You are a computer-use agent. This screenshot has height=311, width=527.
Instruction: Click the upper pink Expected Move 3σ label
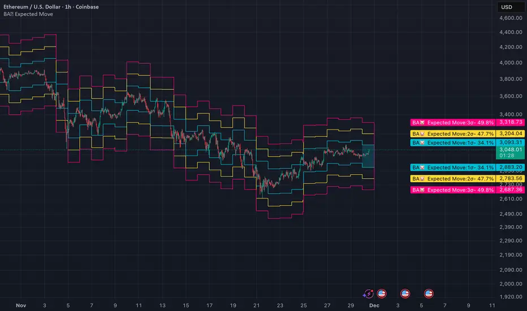coord(452,122)
